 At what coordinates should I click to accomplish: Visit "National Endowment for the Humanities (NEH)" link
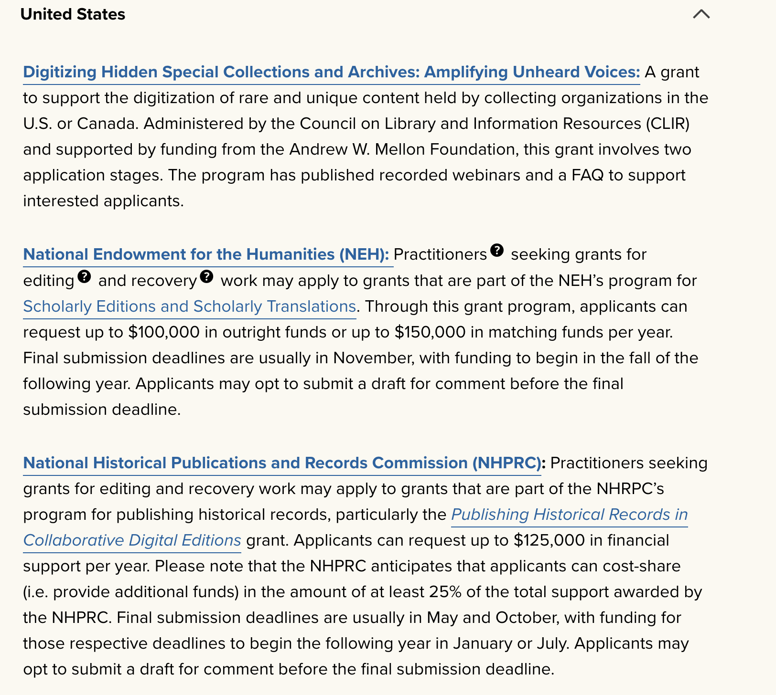[208, 254]
